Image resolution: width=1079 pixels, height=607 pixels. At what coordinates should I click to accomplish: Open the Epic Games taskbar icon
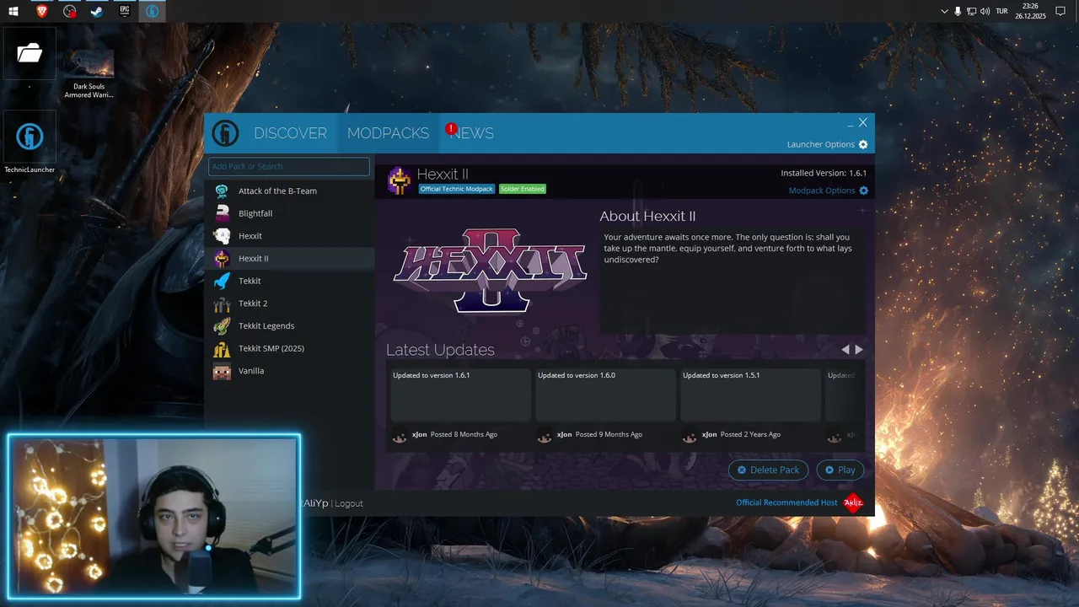point(125,11)
